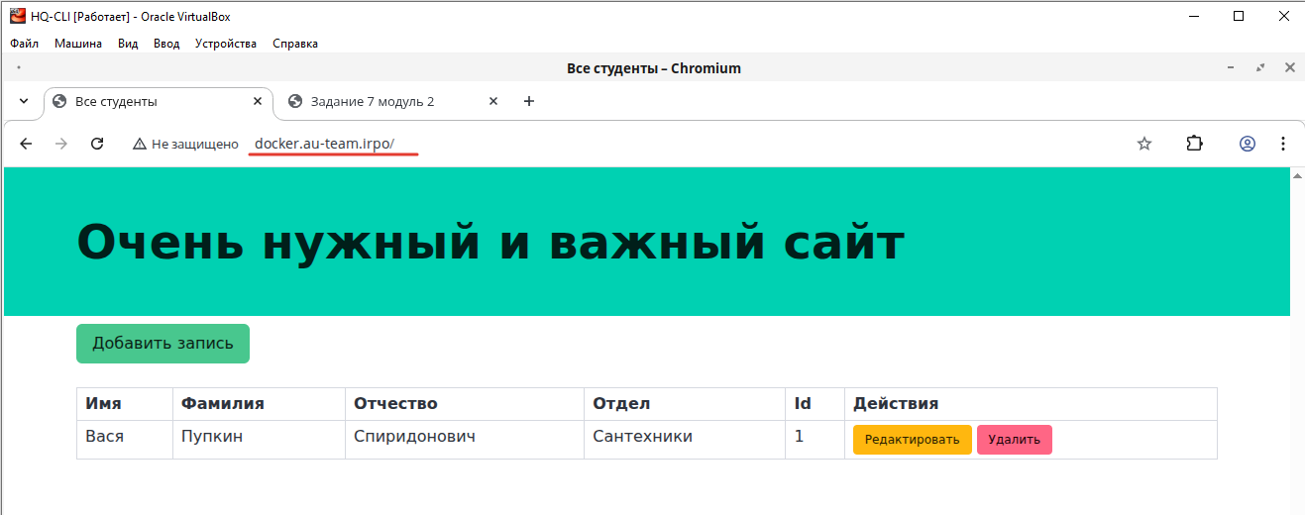1305x515 pixels.
Task: Click the 'Очень нужный и важный сайт' heading
Action: point(490,242)
